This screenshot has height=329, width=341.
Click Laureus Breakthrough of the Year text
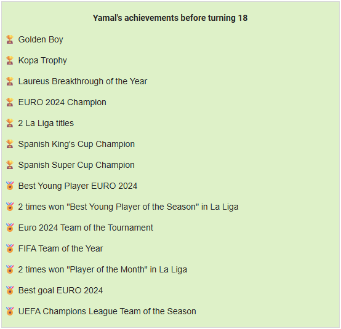[x=82, y=81]
